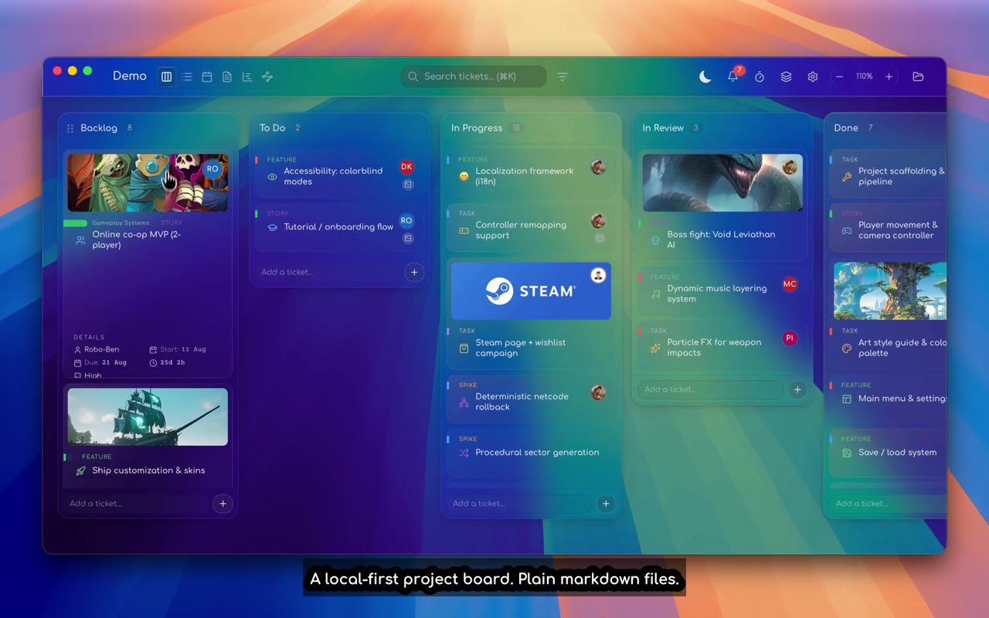989x618 pixels.
Task: Click Add a ticket field in In Review
Action: [710, 389]
